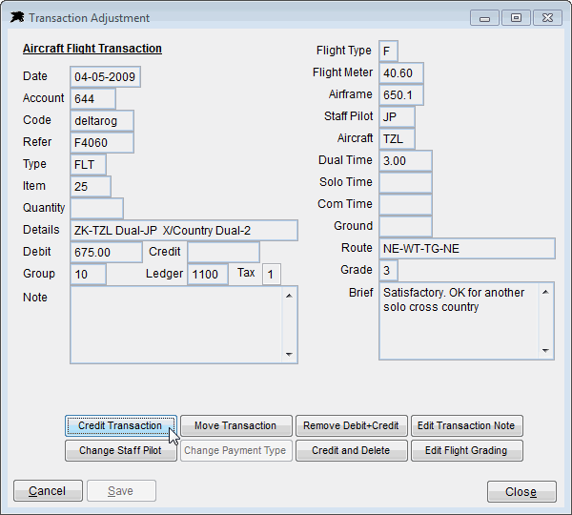The image size is (572, 515).
Task: Click the empty Quantity field
Action: pos(96,208)
